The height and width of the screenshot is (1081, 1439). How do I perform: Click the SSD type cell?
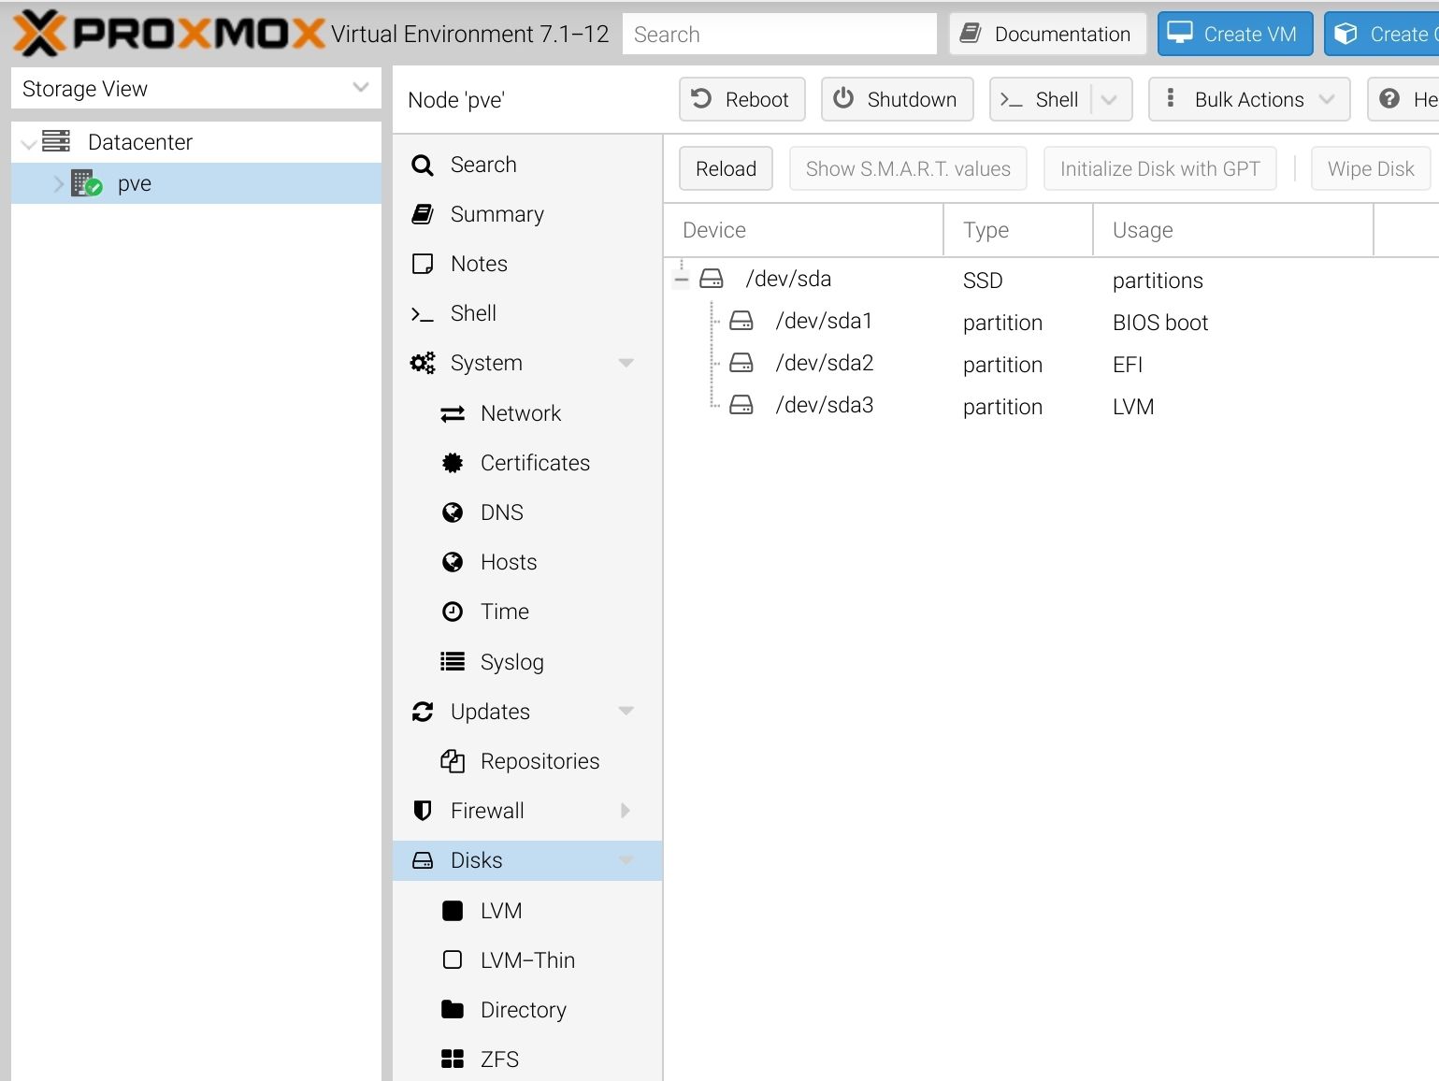(x=983, y=281)
